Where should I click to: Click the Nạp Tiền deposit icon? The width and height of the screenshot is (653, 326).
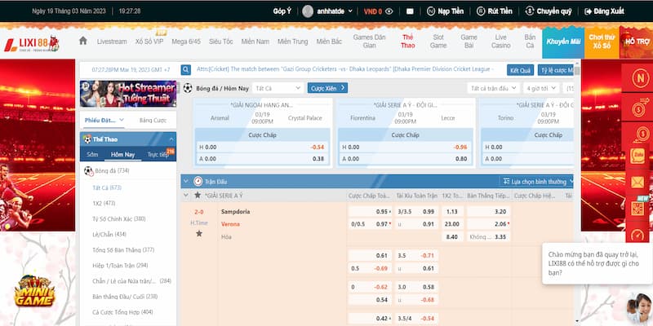[x=431, y=11]
